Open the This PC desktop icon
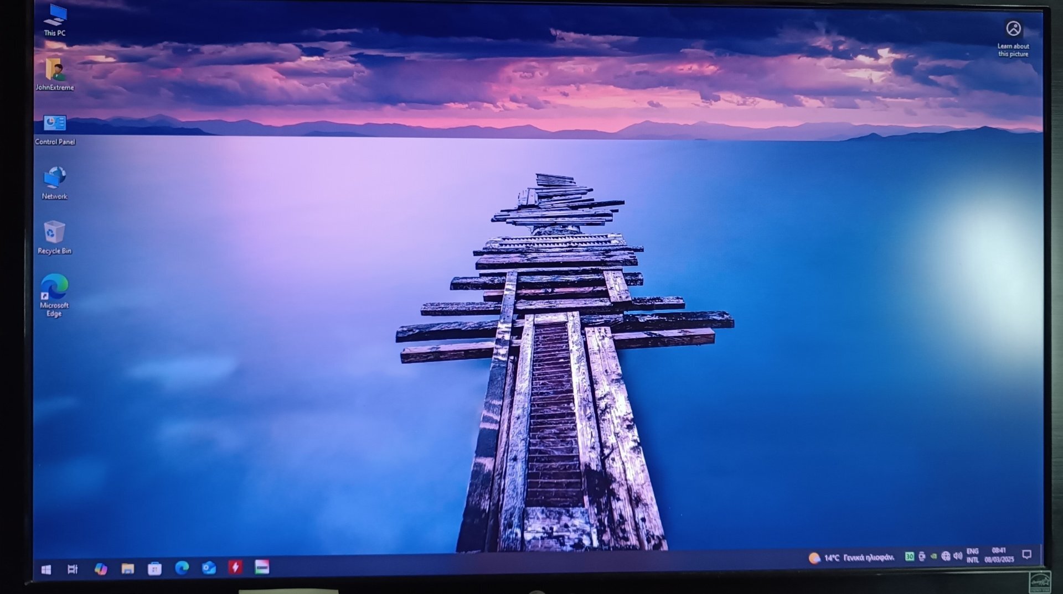Viewport: 1063px width, 594px height. [55, 20]
